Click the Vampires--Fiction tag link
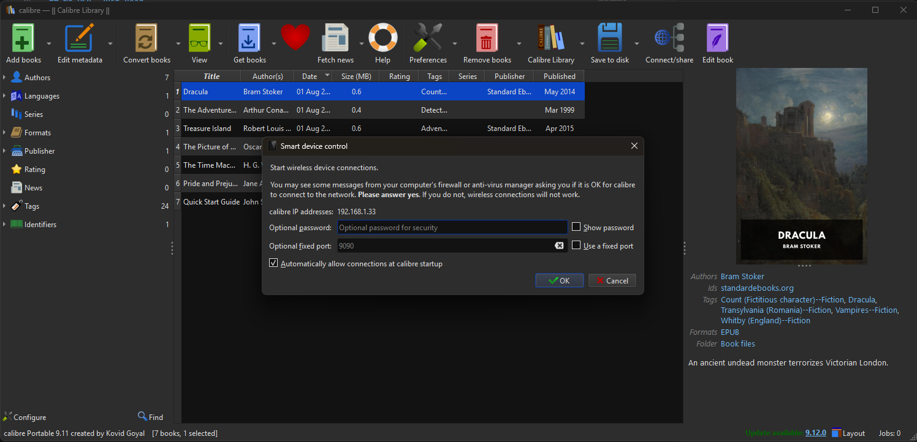 click(866, 310)
